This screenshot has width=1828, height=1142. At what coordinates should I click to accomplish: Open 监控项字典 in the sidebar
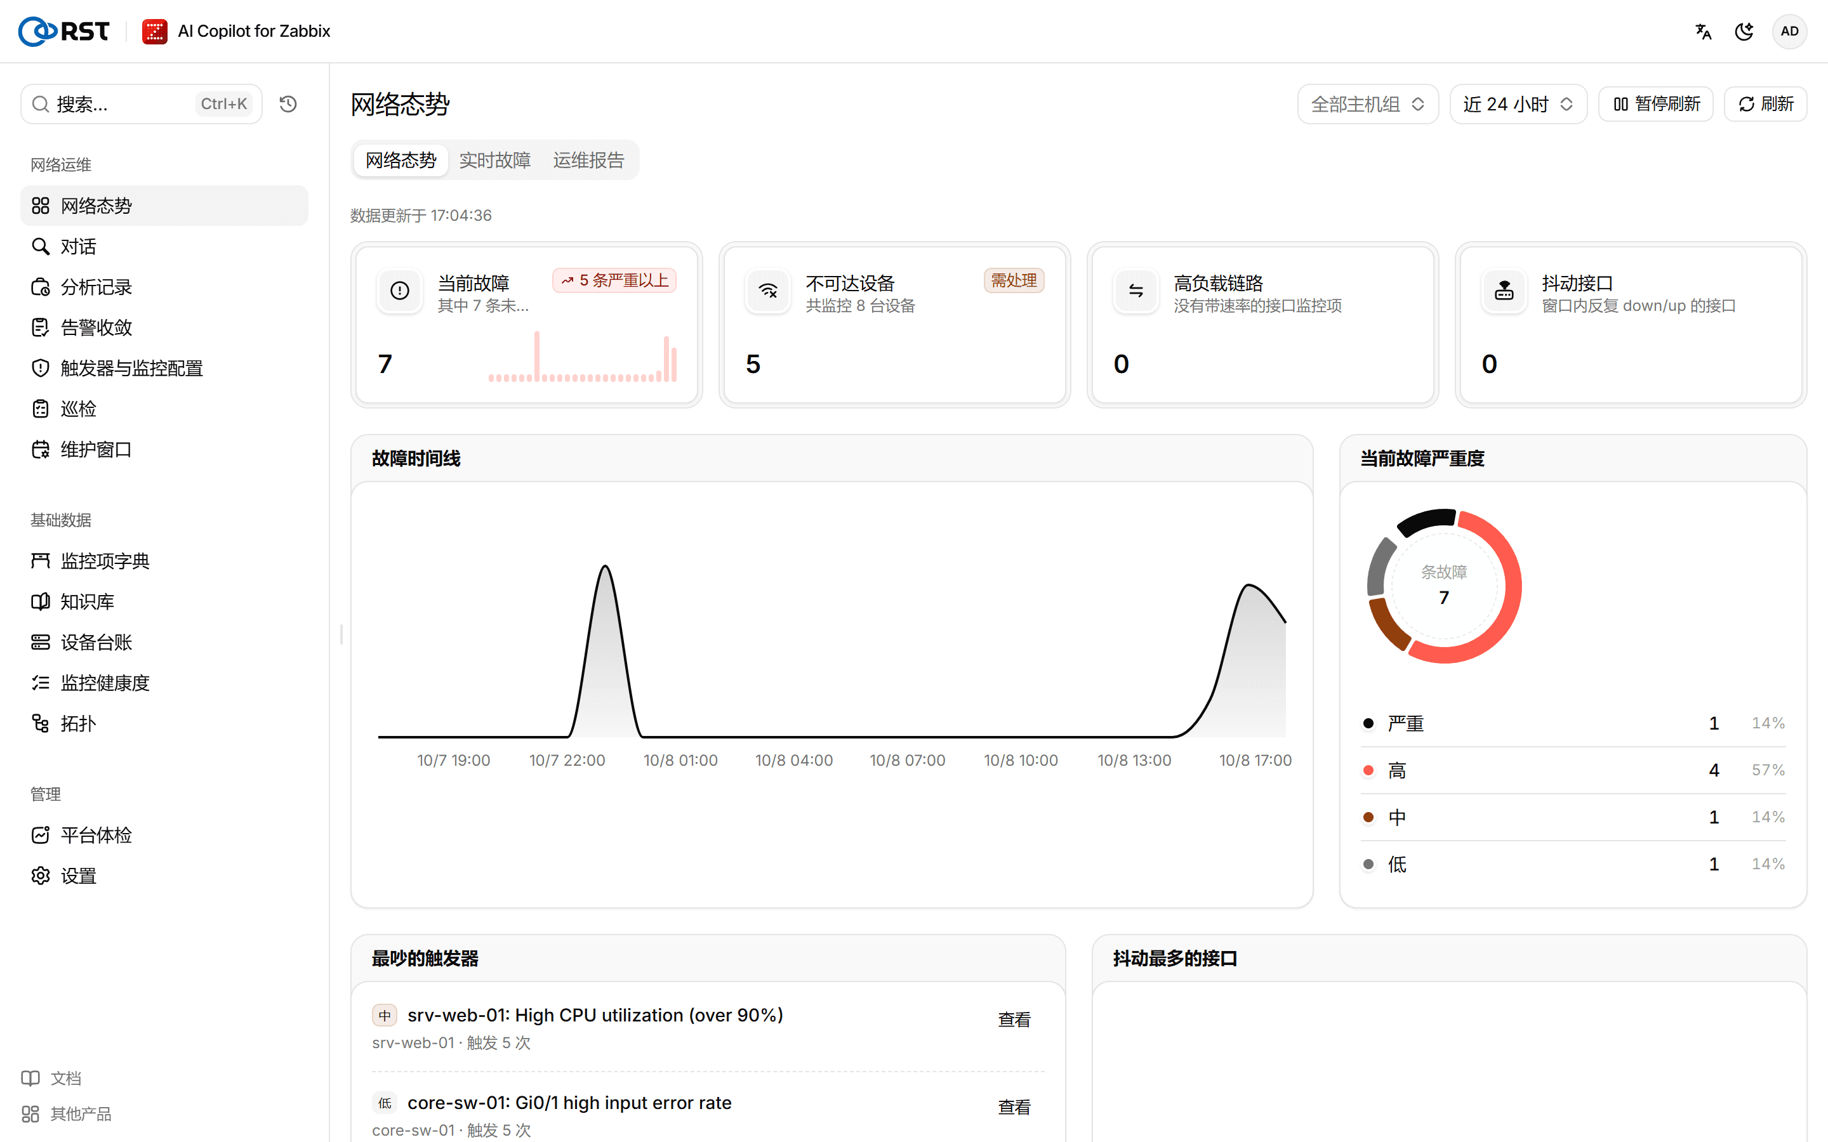click(x=164, y=560)
